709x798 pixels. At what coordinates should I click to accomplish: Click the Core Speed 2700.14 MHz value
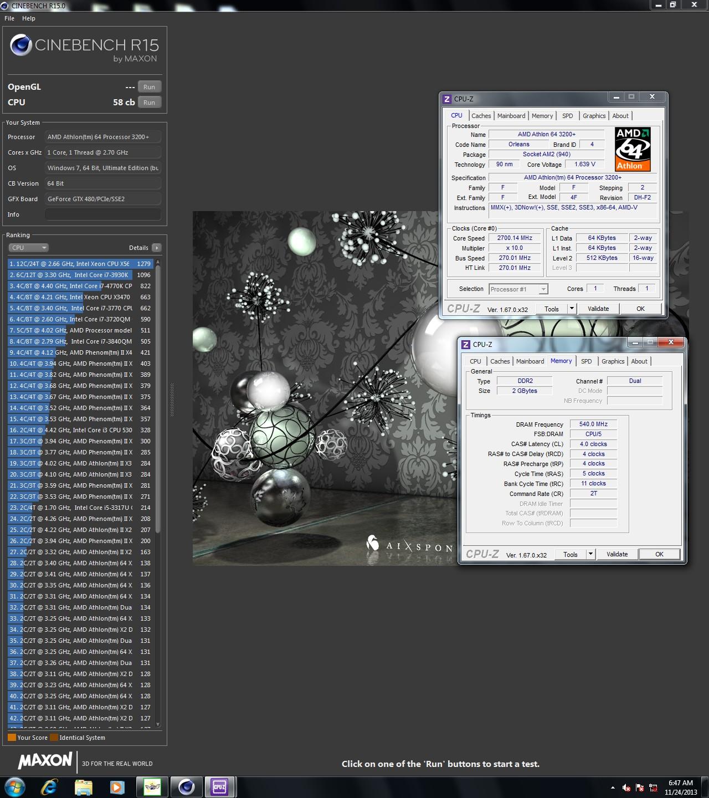(515, 238)
